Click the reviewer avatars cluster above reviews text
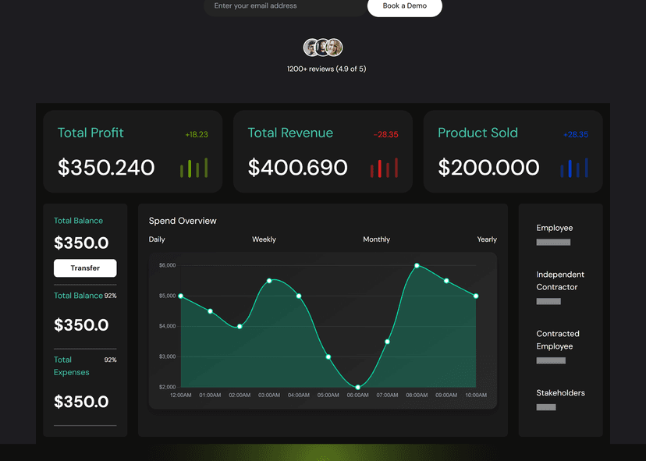This screenshot has height=461, width=646. point(323,48)
